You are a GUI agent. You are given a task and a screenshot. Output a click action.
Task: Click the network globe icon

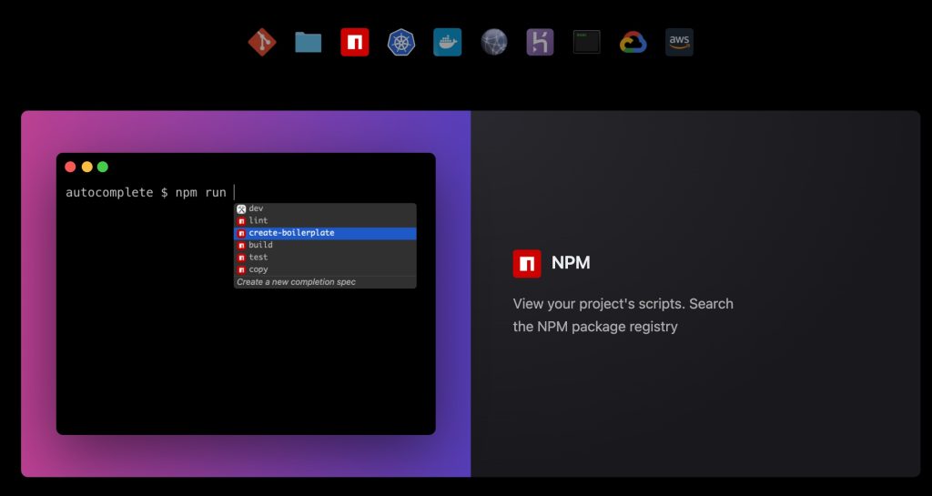click(x=494, y=42)
